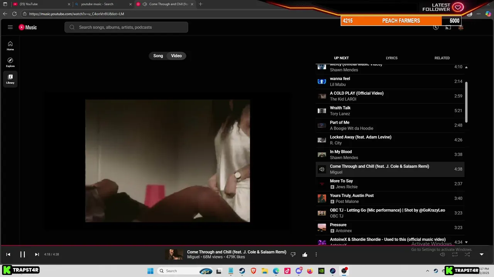Select More To Say by Jews Richie

click(390, 184)
